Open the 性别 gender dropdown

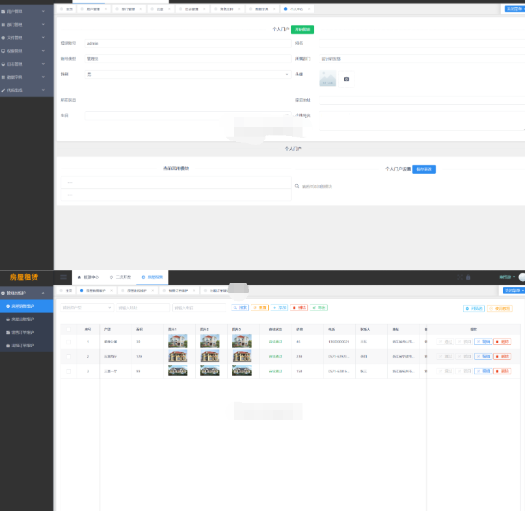pyautogui.click(x=187, y=74)
